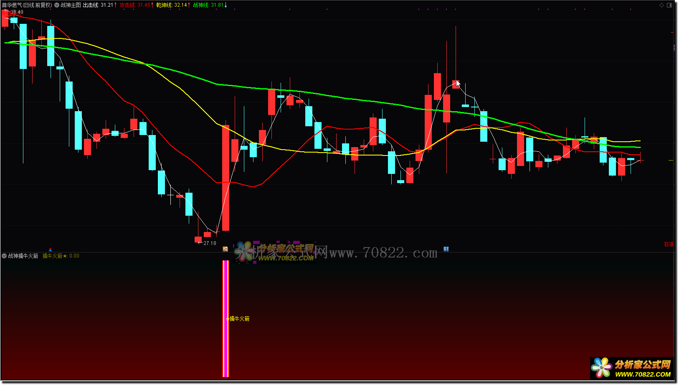This screenshot has height=385, width=679.
Task: Click the diamond icon at chart top-right
Action: [661, 5]
